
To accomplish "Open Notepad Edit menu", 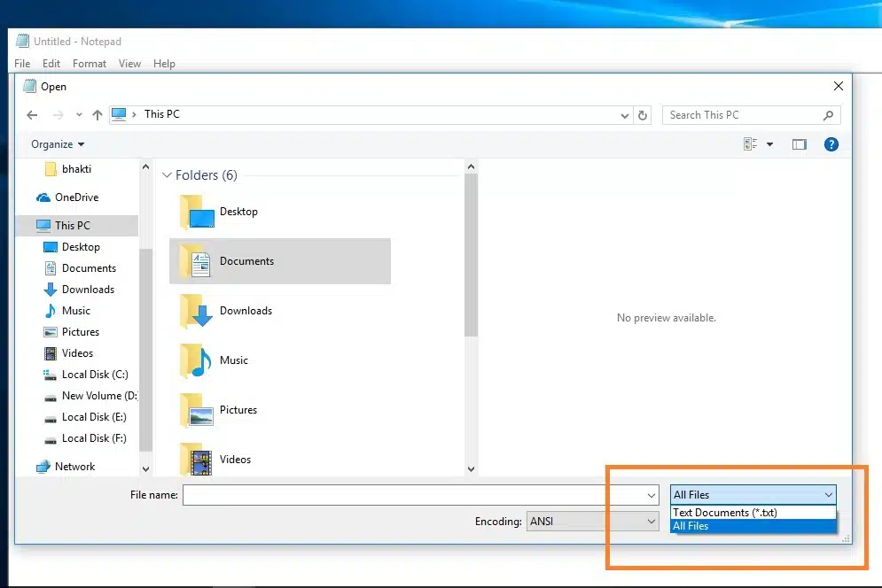I will click(x=51, y=64).
